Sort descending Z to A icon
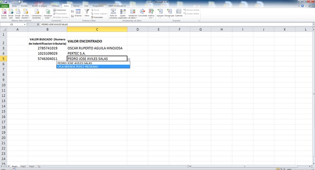 tap(72, 16)
